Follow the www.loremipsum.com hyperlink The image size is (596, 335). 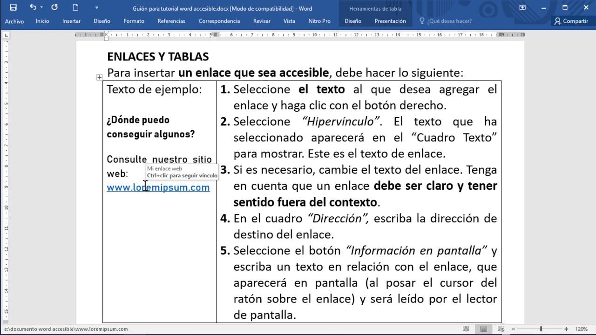click(158, 188)
